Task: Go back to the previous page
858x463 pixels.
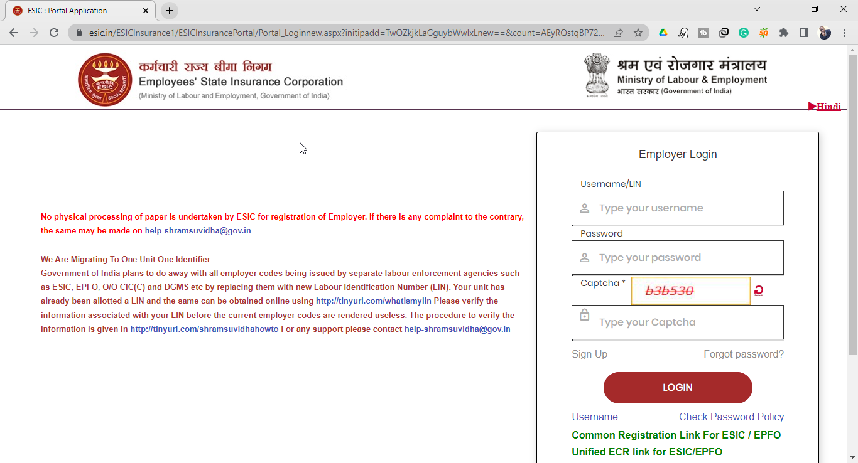Action: [14, 33]
